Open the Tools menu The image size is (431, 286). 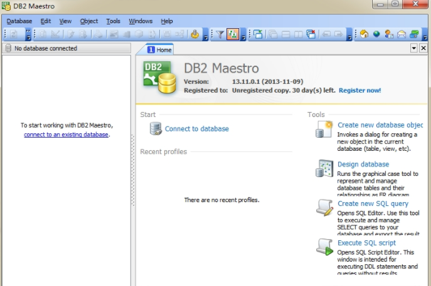click(113, 21)
